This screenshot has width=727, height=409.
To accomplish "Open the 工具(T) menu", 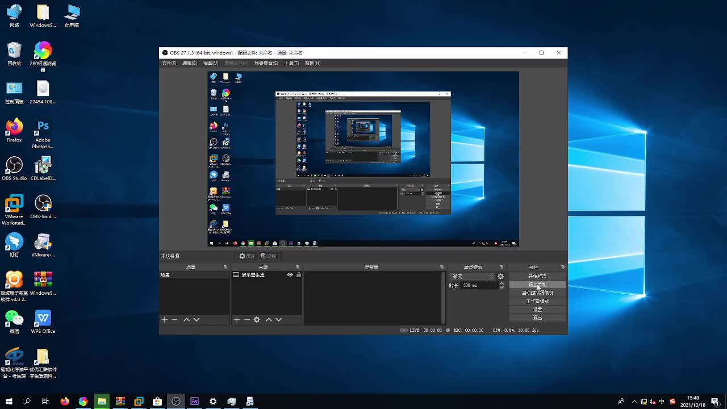I will click(x=291, y=63).
